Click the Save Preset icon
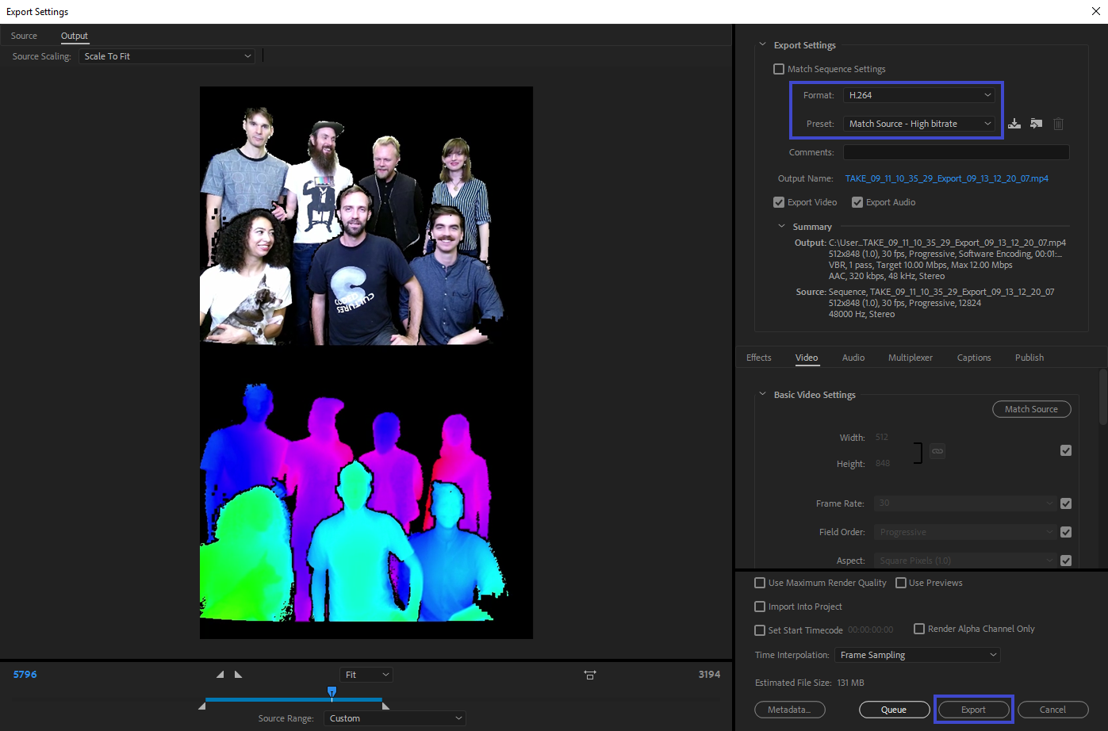This screenshot has height=731, width=1108. click(x=1014, y=124)
